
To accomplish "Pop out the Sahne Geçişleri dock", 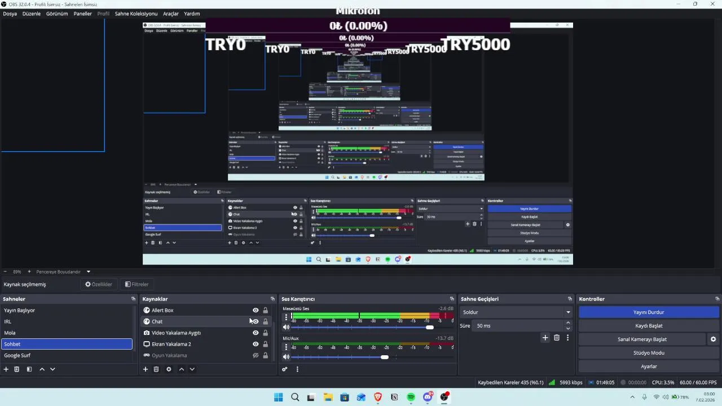I will 570,299.
